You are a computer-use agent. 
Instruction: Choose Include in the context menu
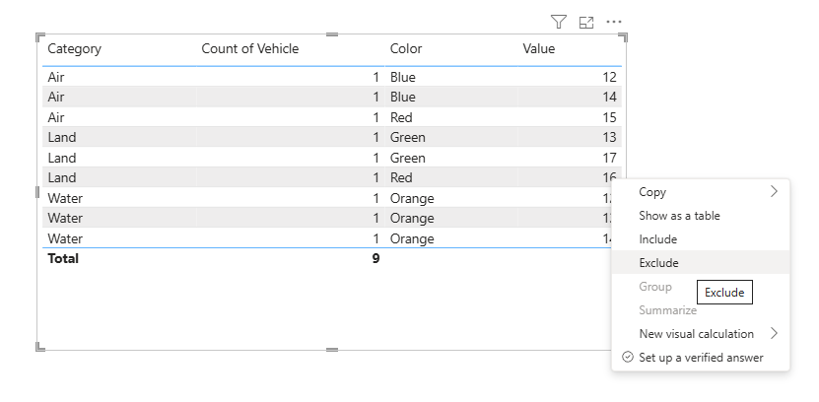pos(657,239)
